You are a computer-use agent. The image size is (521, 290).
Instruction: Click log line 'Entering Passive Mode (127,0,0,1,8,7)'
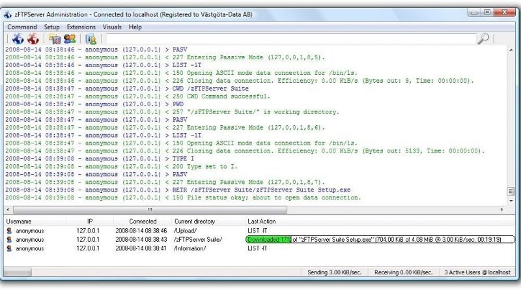(165, 182)
